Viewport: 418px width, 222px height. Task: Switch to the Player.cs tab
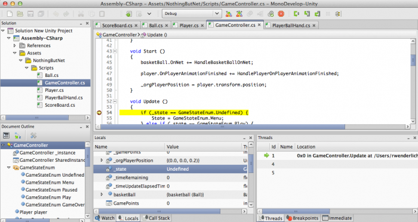(x=189, y=26)
